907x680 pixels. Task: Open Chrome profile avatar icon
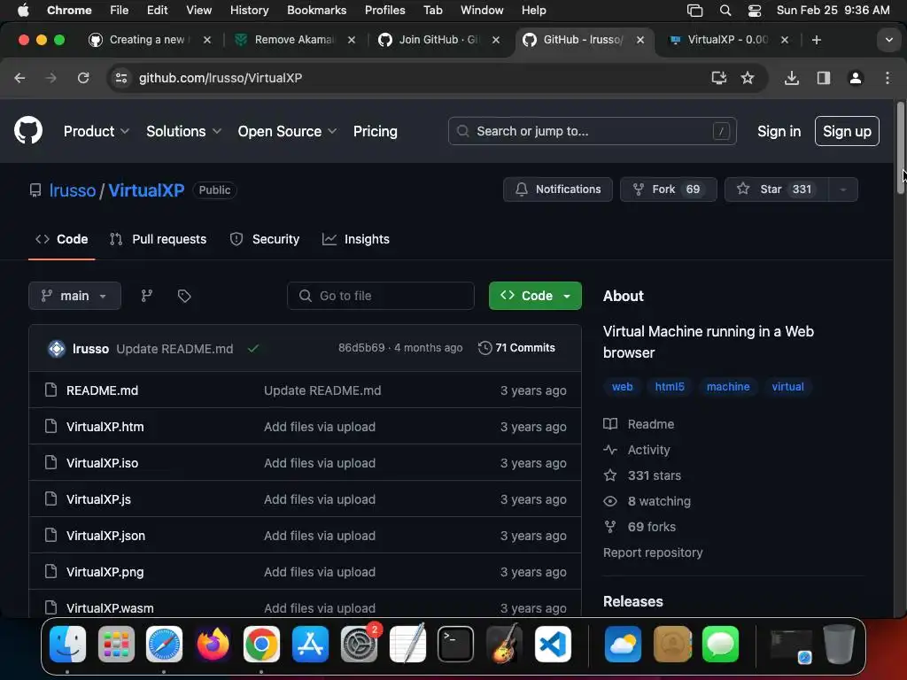[x=856, y=78]
